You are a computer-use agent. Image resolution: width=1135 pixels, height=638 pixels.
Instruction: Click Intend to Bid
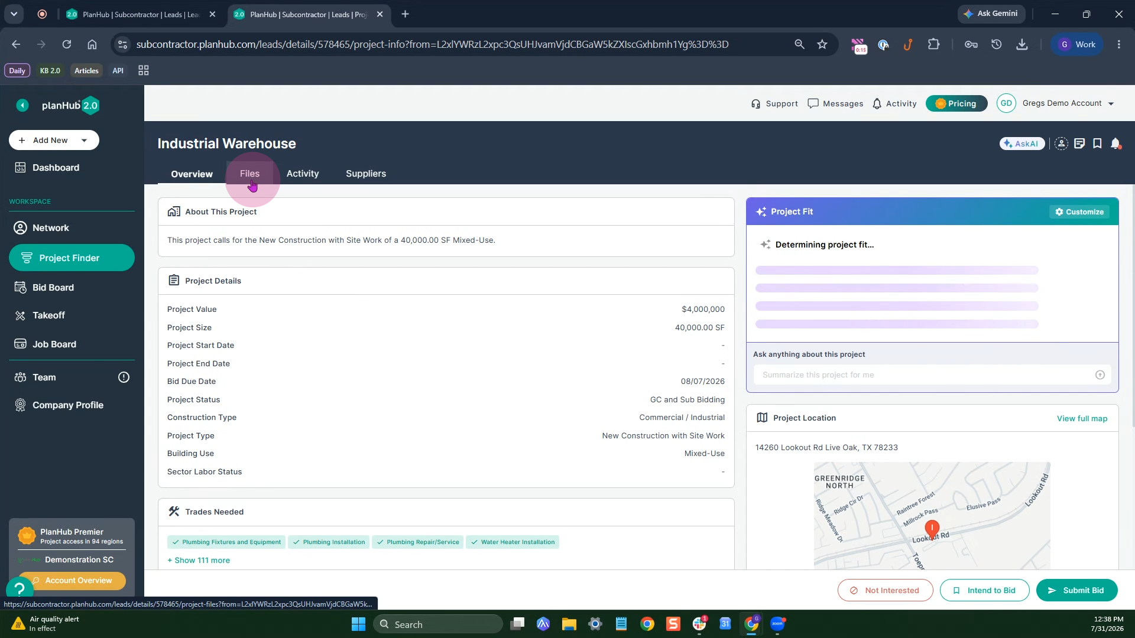985,591
